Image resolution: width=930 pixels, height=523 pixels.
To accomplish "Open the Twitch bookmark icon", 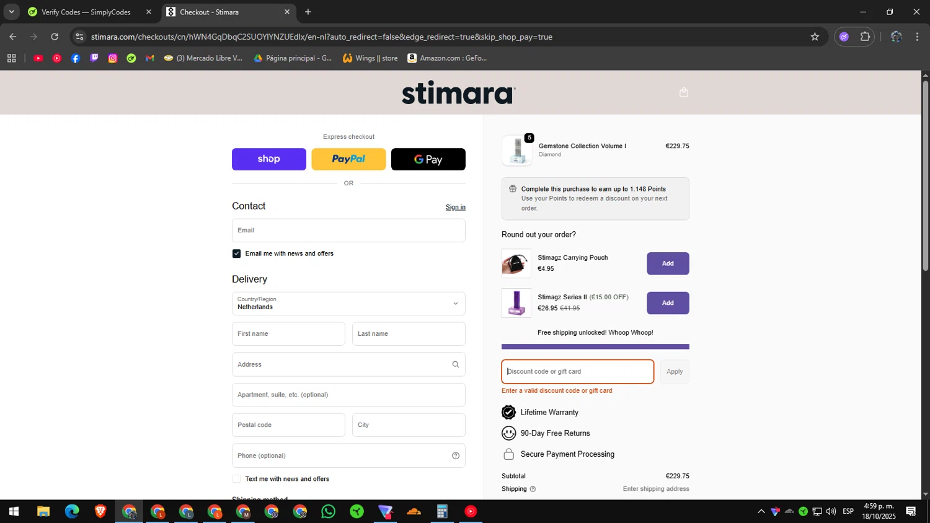I will 94,58.
